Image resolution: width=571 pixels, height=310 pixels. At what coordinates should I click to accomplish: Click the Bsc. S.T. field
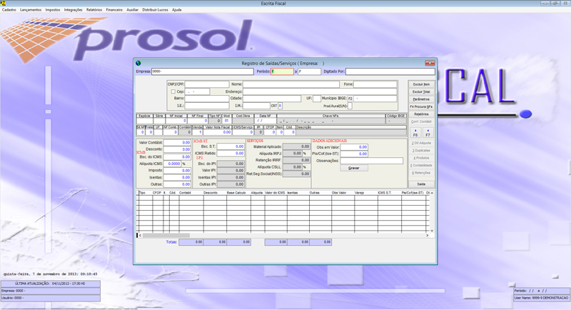coord(231,146)
